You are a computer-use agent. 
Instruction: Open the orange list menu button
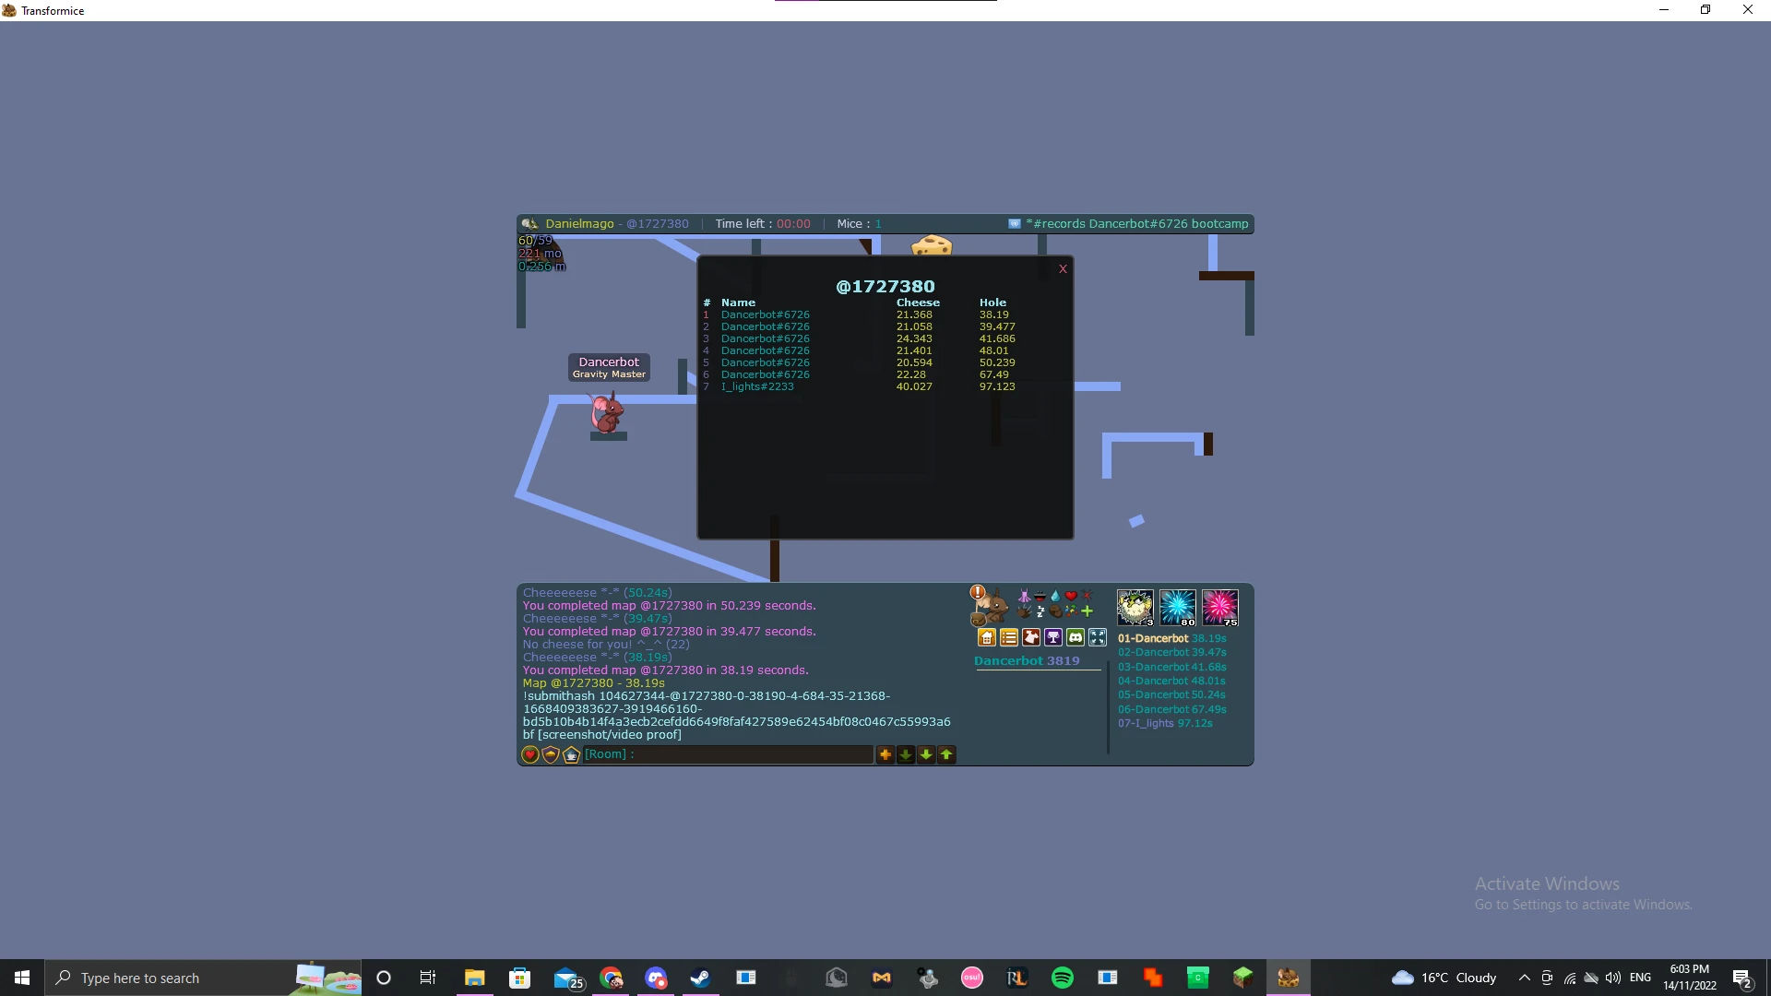(x=1009, y=637)
